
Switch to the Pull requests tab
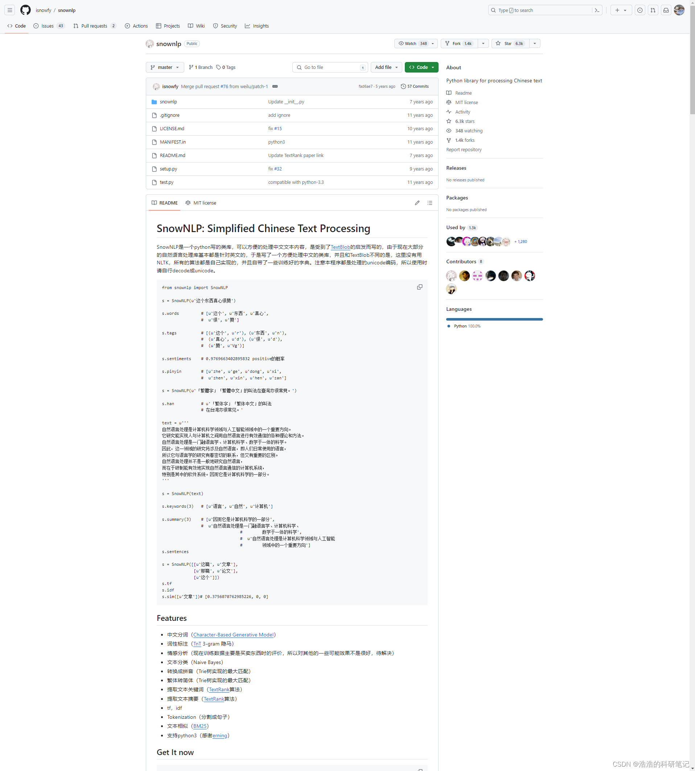[x=95, y=26]
